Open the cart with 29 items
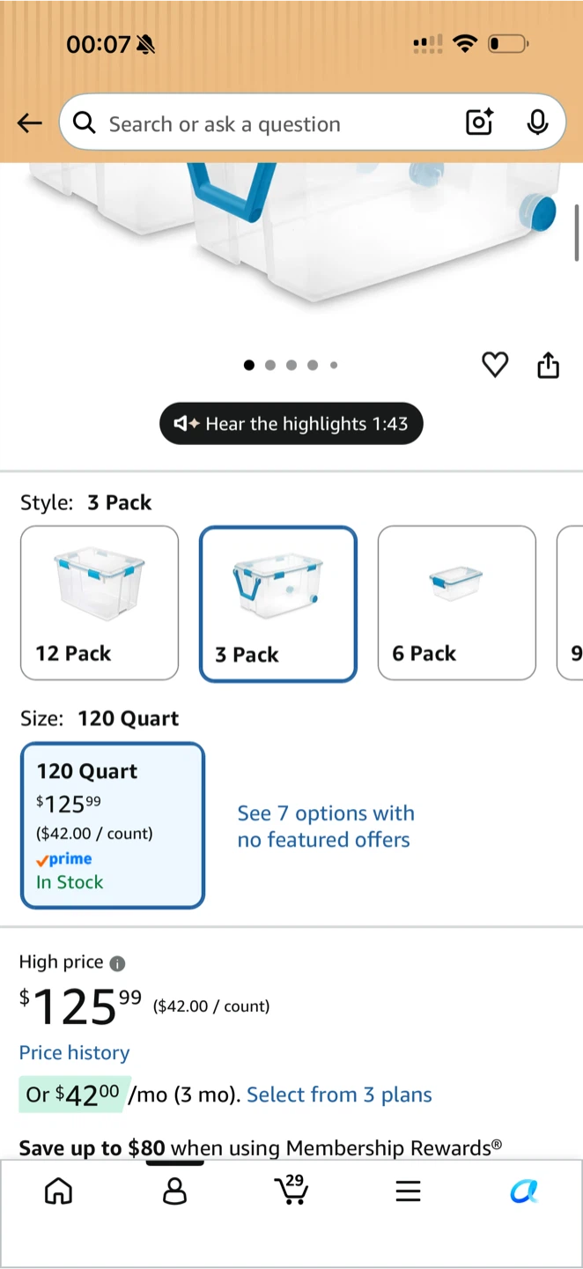The height and width of the screenshot is (1269, 583). 291,1190
